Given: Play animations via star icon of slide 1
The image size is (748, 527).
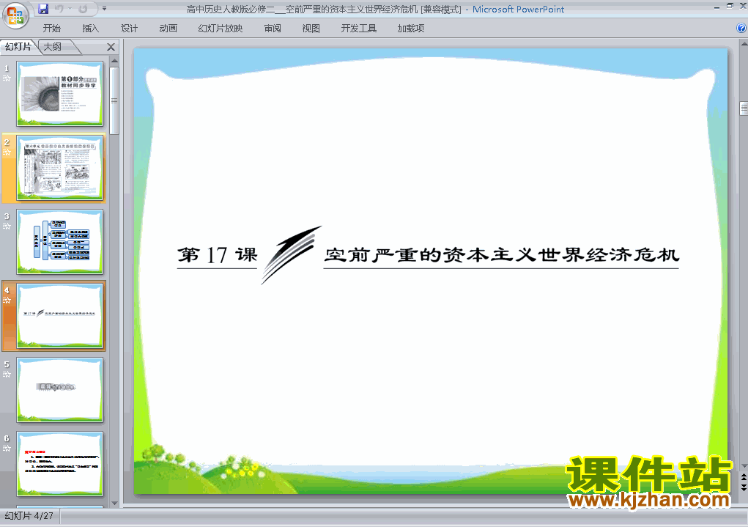Looking at the screenshot, I should [7, 78].
